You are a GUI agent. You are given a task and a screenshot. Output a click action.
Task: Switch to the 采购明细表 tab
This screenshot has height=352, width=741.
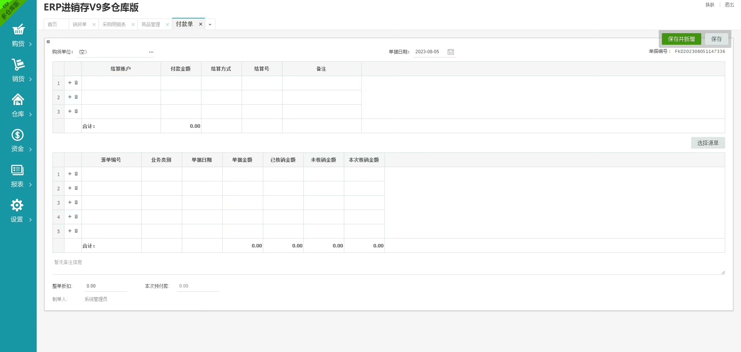(114, 25)
